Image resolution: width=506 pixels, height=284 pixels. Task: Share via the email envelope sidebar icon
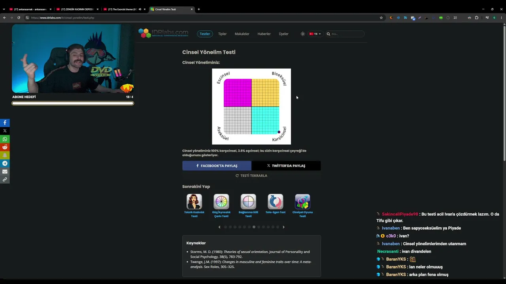5,172
